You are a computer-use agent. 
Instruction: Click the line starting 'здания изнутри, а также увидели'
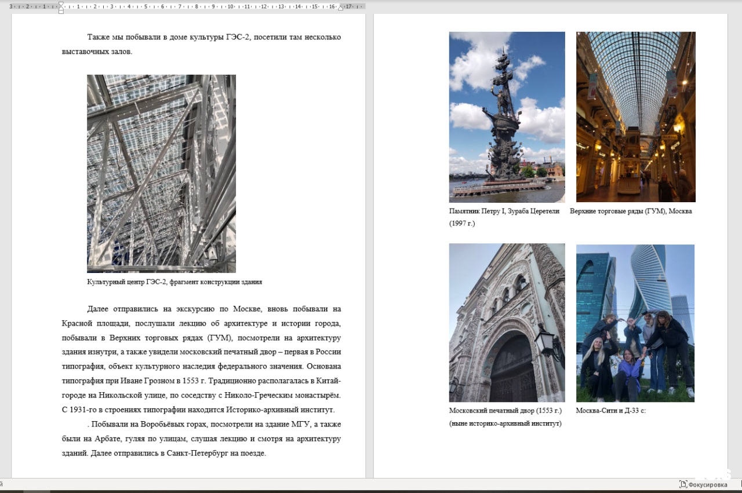(201, 352)
